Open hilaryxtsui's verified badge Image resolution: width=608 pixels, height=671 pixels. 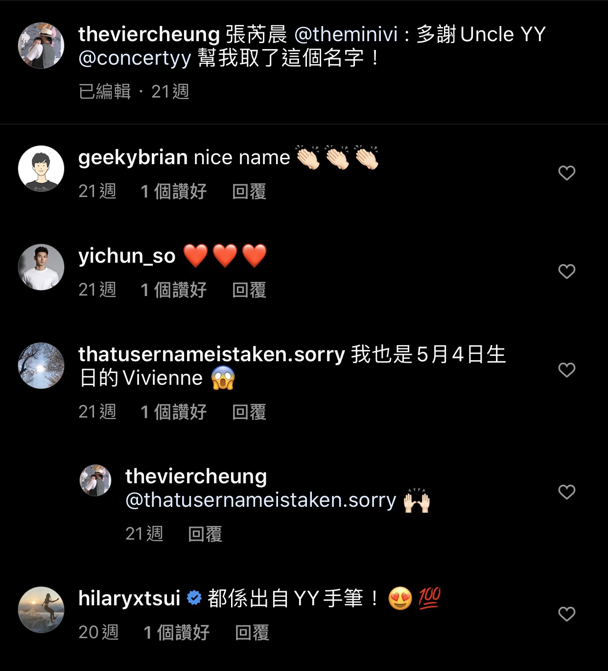[194, 598]
